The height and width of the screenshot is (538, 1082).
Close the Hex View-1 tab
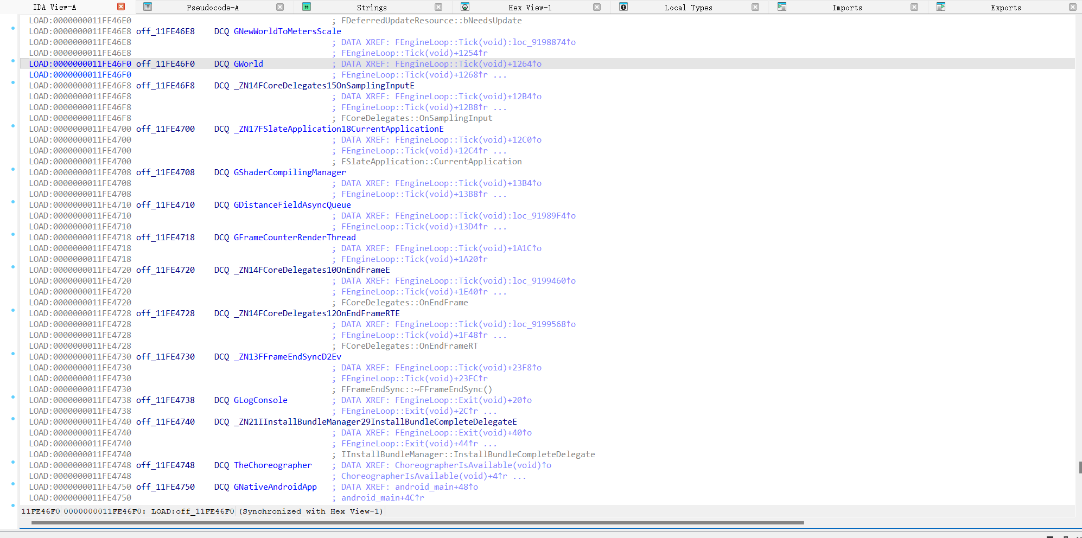click(x=597, y=7)
